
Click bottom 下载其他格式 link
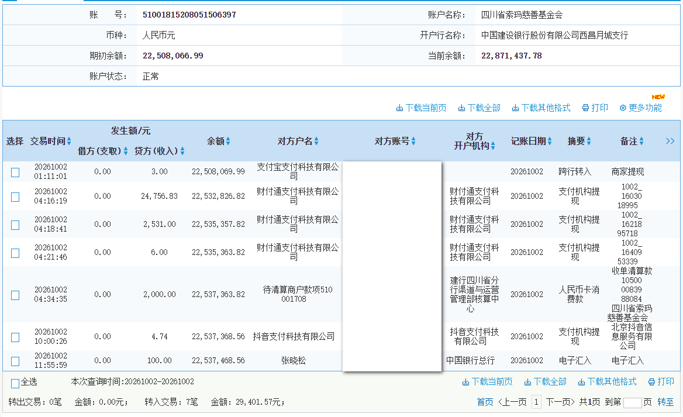(607, 382)
